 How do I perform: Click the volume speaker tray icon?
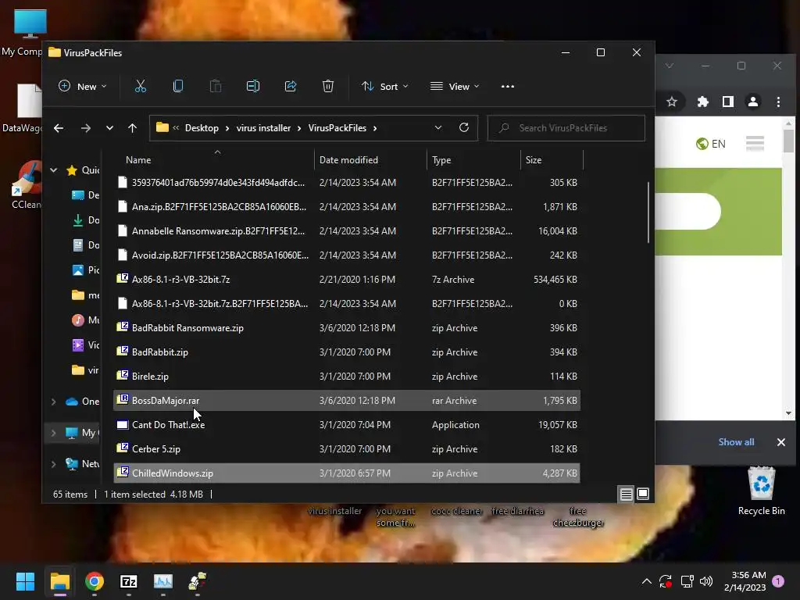point(706,581)
